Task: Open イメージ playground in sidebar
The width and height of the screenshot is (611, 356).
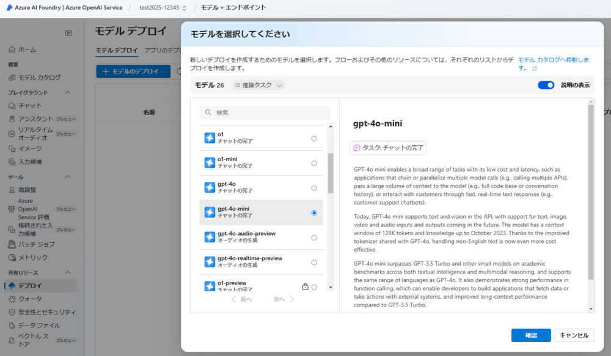Action: (x=25, y=148)
